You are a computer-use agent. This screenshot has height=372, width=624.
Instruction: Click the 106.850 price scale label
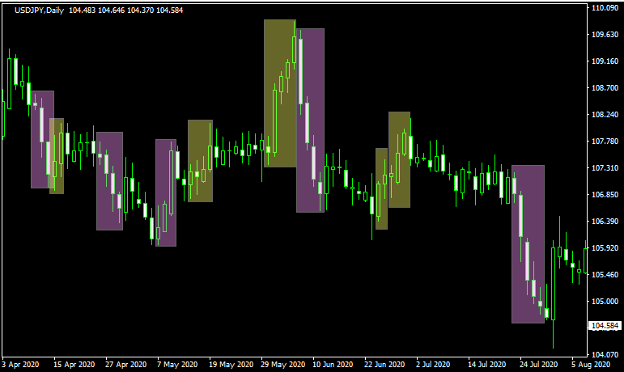click(x=605, y=195)
